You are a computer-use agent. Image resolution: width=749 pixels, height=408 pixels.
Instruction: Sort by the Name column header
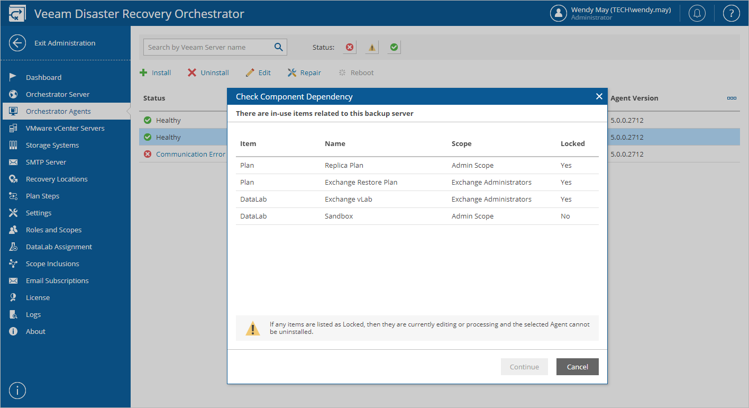(335, 143)
